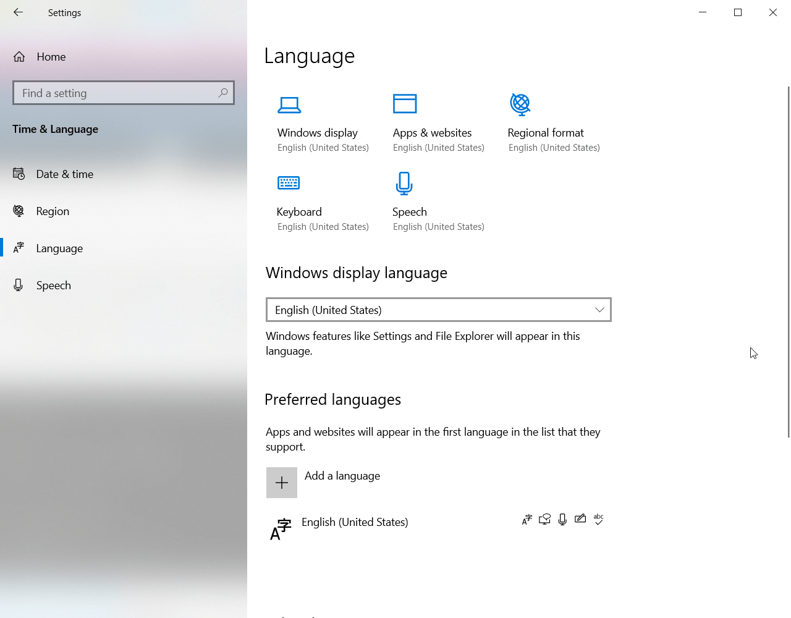Maximize the Settings window

(738, 12)
